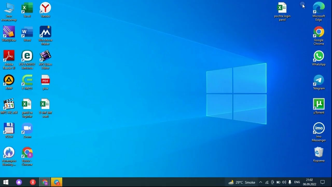The image size is (332, 187).
Task: Open the AVS Video Editor shortcut
Action: click(45, 60)
